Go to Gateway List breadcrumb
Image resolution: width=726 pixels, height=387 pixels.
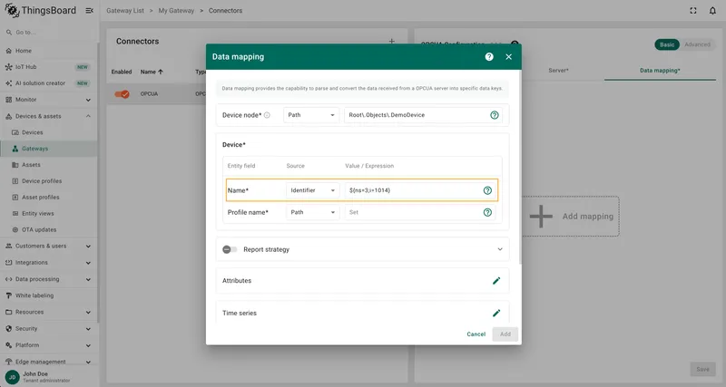[125, 11]
